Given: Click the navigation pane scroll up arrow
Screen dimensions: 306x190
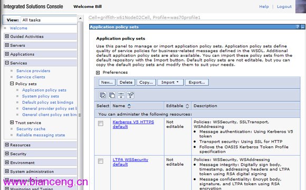Looking at the screenshot, I should [80, 18].
